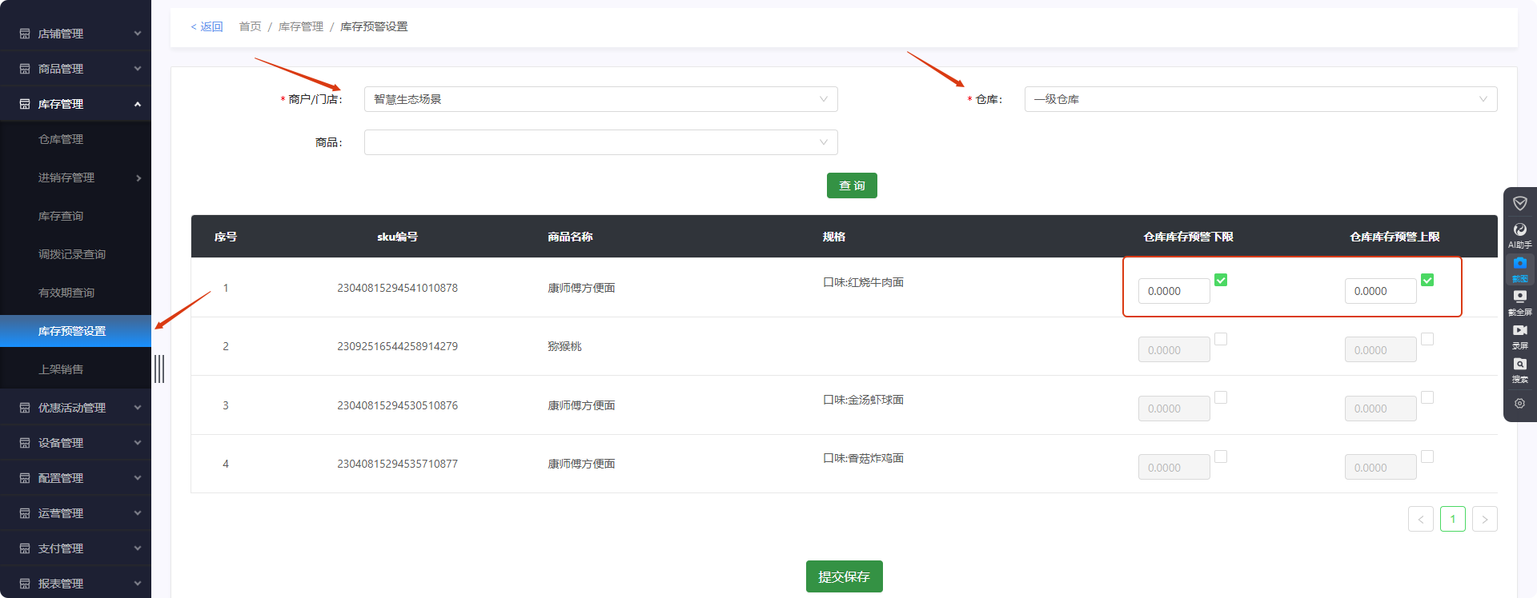Click the 查询 search button

852,185
